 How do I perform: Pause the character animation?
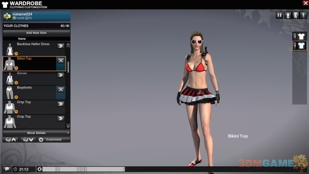coord(280,15)
